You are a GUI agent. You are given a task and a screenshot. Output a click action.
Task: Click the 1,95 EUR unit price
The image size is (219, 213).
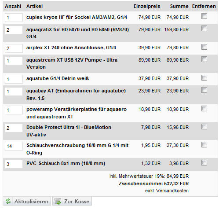151,145
